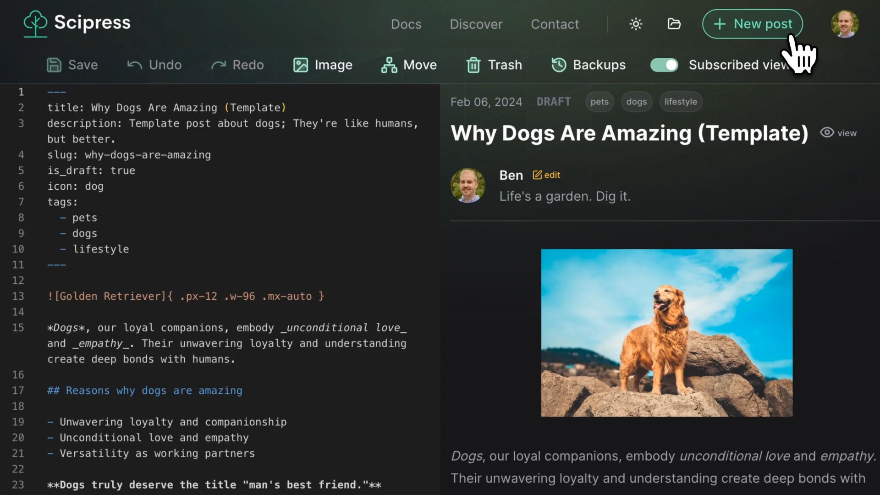880x495 pixels.
Task: Open the Contact page
Action: point(555,24)
